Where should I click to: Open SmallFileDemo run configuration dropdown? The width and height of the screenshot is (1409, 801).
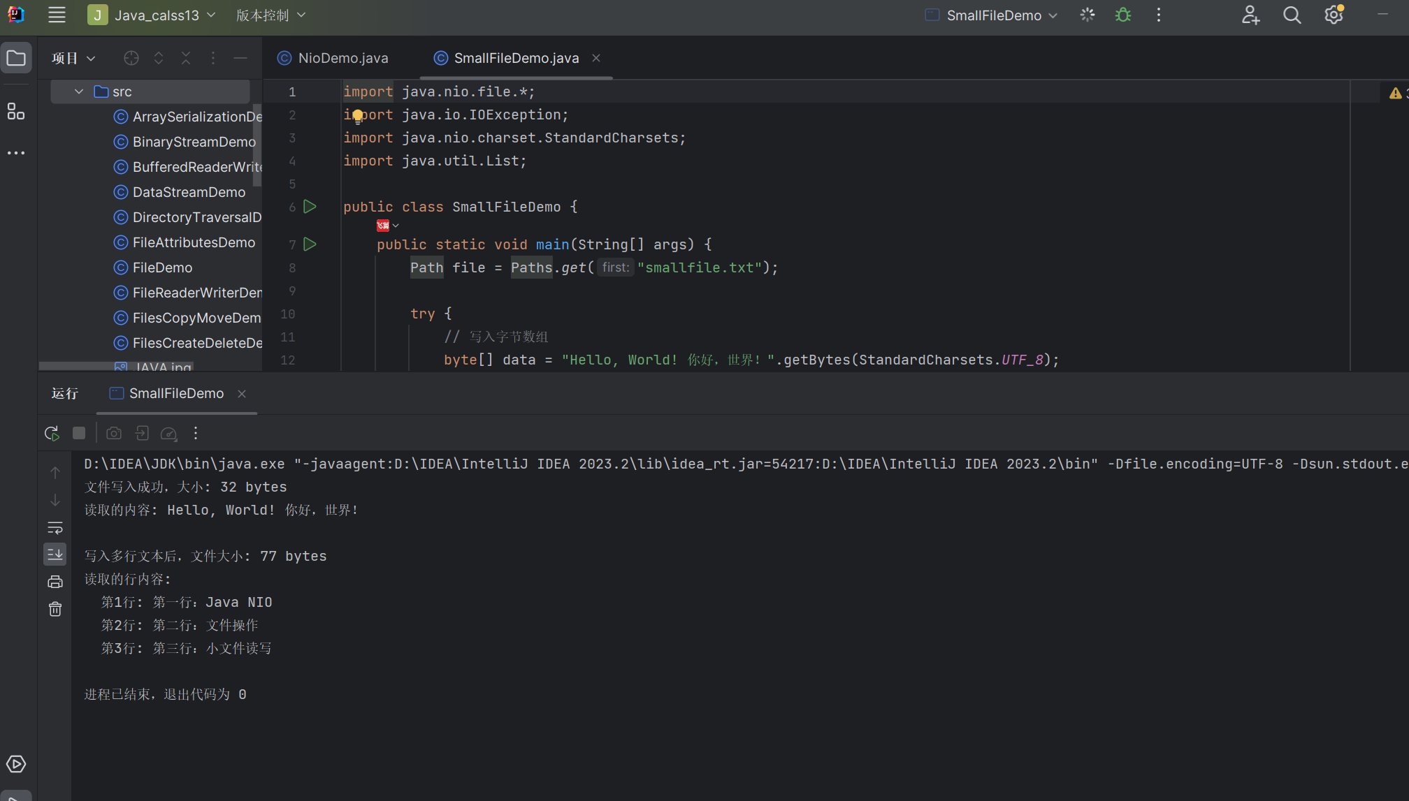coord(992,15)
